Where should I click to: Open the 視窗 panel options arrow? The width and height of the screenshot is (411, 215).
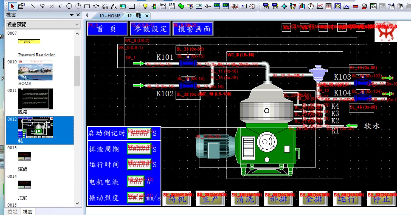click(72, 15)
